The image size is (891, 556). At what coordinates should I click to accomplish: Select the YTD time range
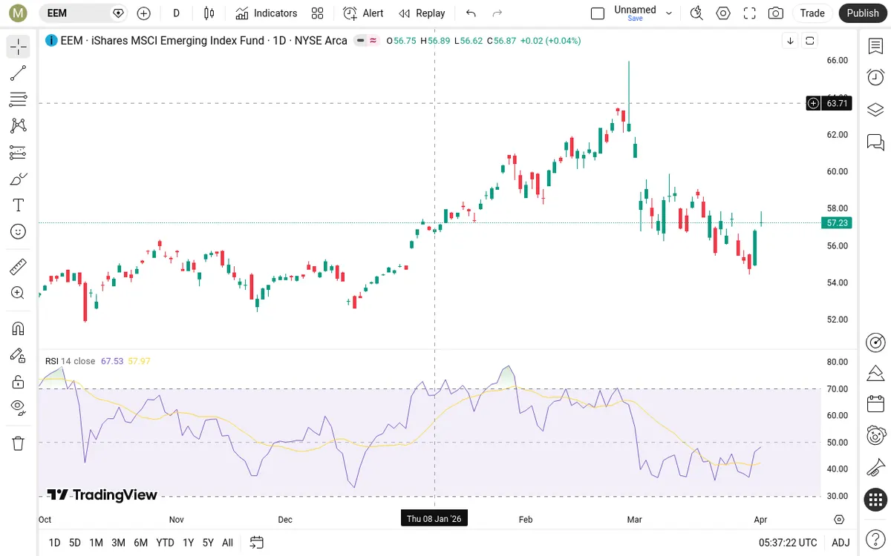point(165,543)
